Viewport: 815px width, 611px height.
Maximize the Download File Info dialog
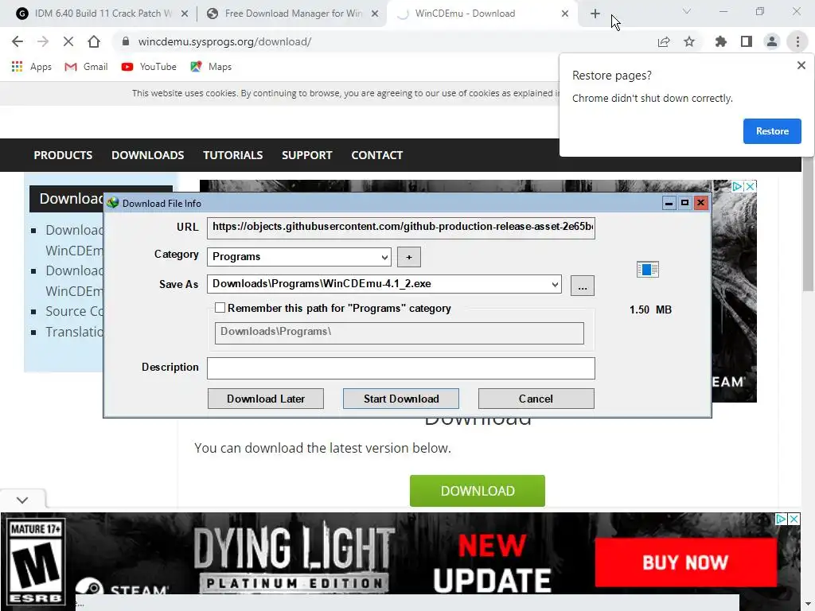(x=684, y=203)
